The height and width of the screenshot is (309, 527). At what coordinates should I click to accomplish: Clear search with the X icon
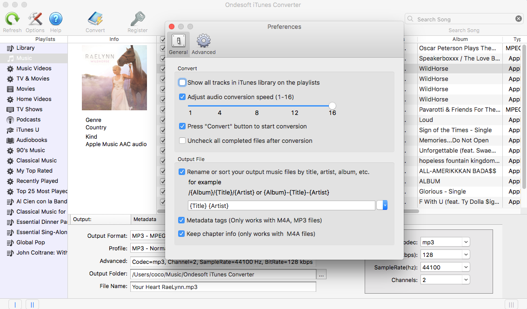point(518,19)
